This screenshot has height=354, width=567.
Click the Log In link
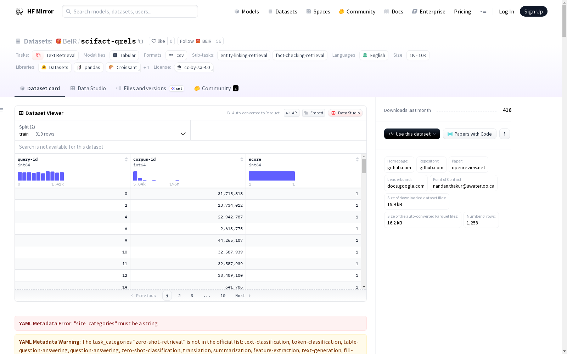(x=506, y=11)
